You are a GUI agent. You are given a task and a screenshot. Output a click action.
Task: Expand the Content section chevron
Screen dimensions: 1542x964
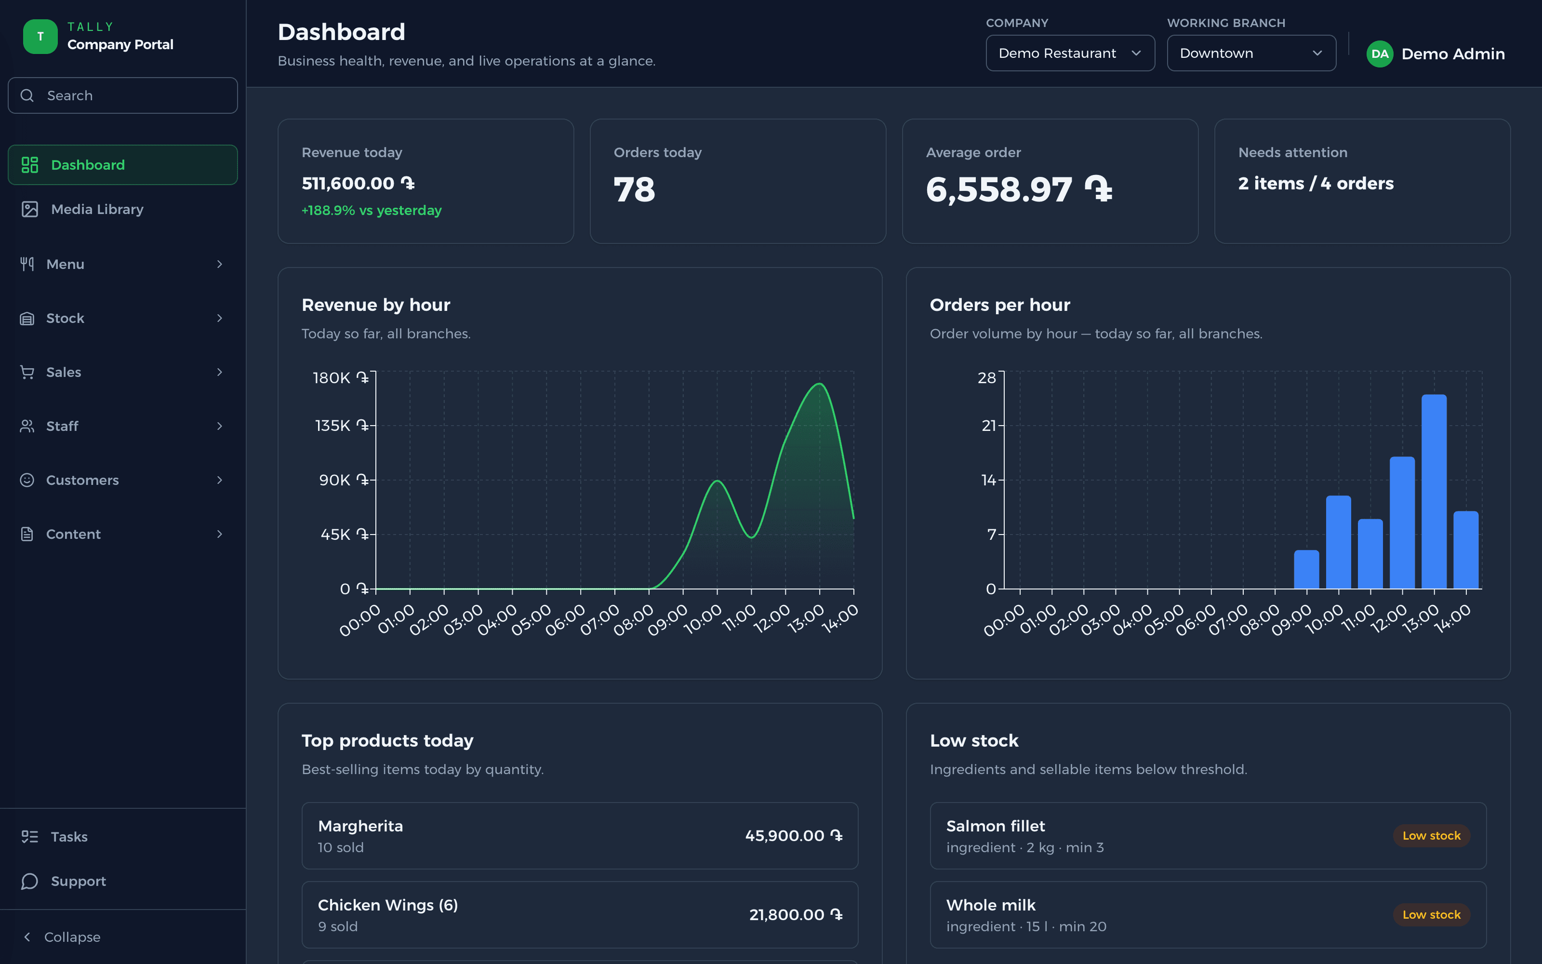[x=220, y=534]
